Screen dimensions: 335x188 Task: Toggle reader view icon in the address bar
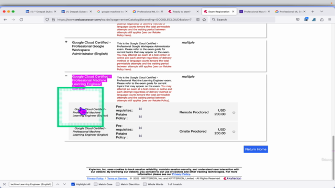click(198, 20)
